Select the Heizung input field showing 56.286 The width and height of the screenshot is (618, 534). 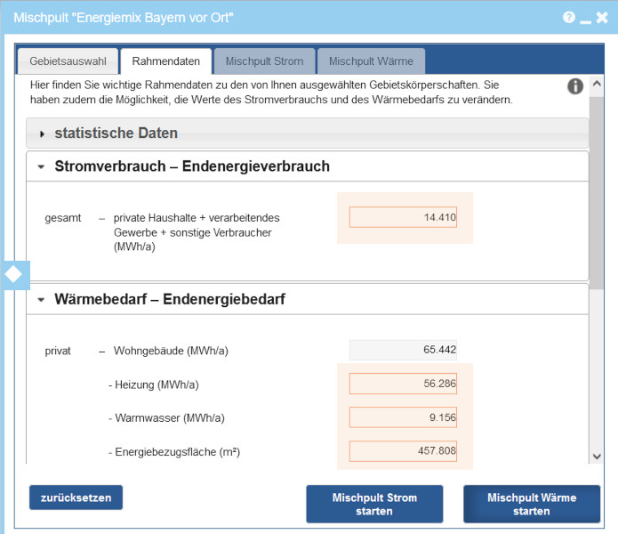pos(403,384)
